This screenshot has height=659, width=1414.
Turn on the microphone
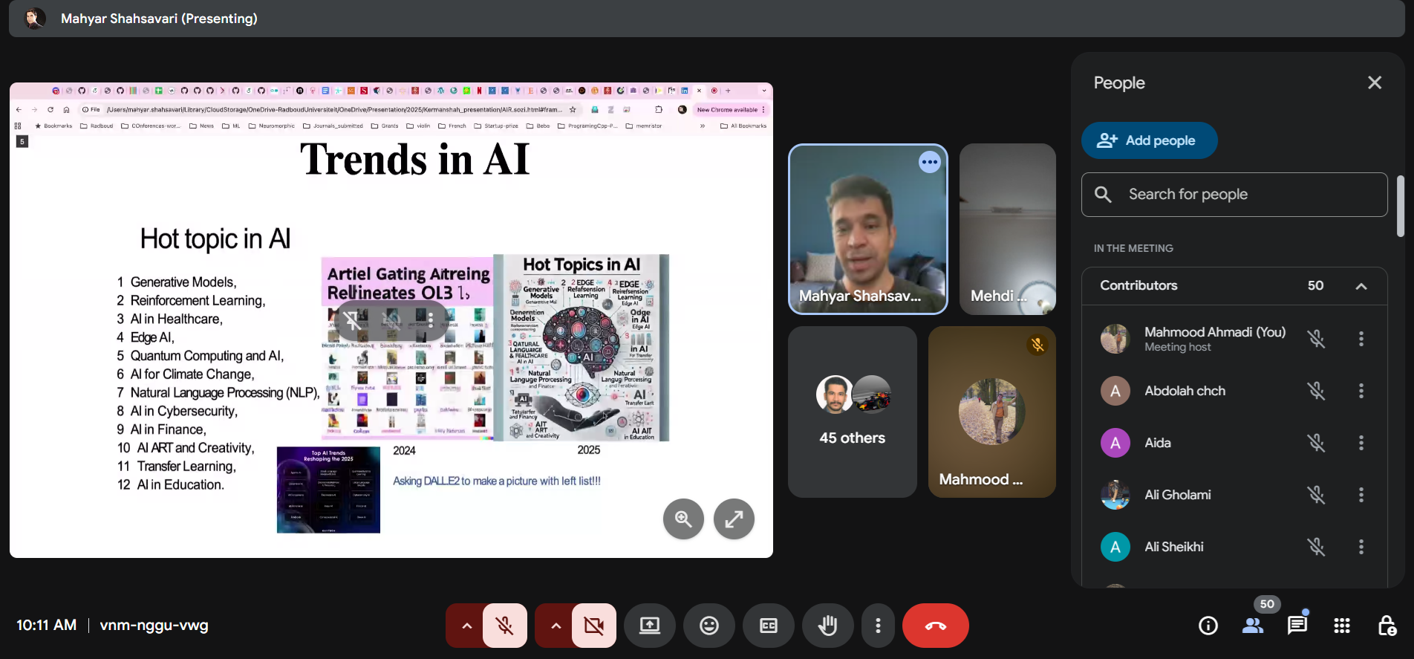[x=505, y=626]
